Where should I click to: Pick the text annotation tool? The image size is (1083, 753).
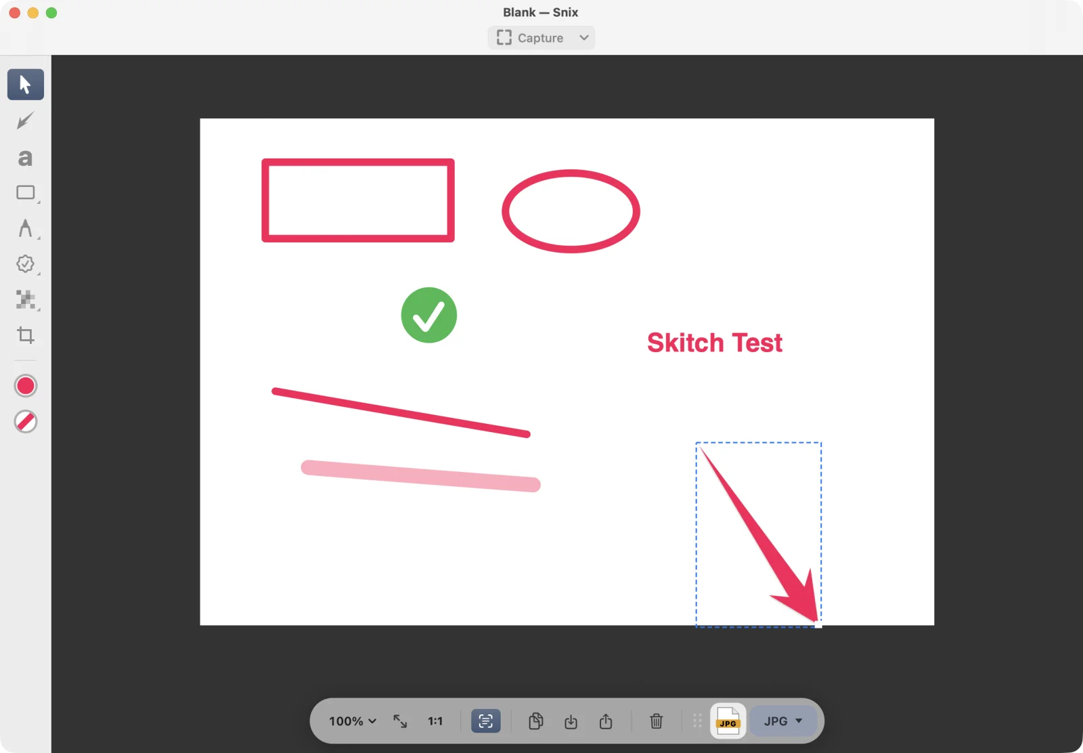coord(26,158)
